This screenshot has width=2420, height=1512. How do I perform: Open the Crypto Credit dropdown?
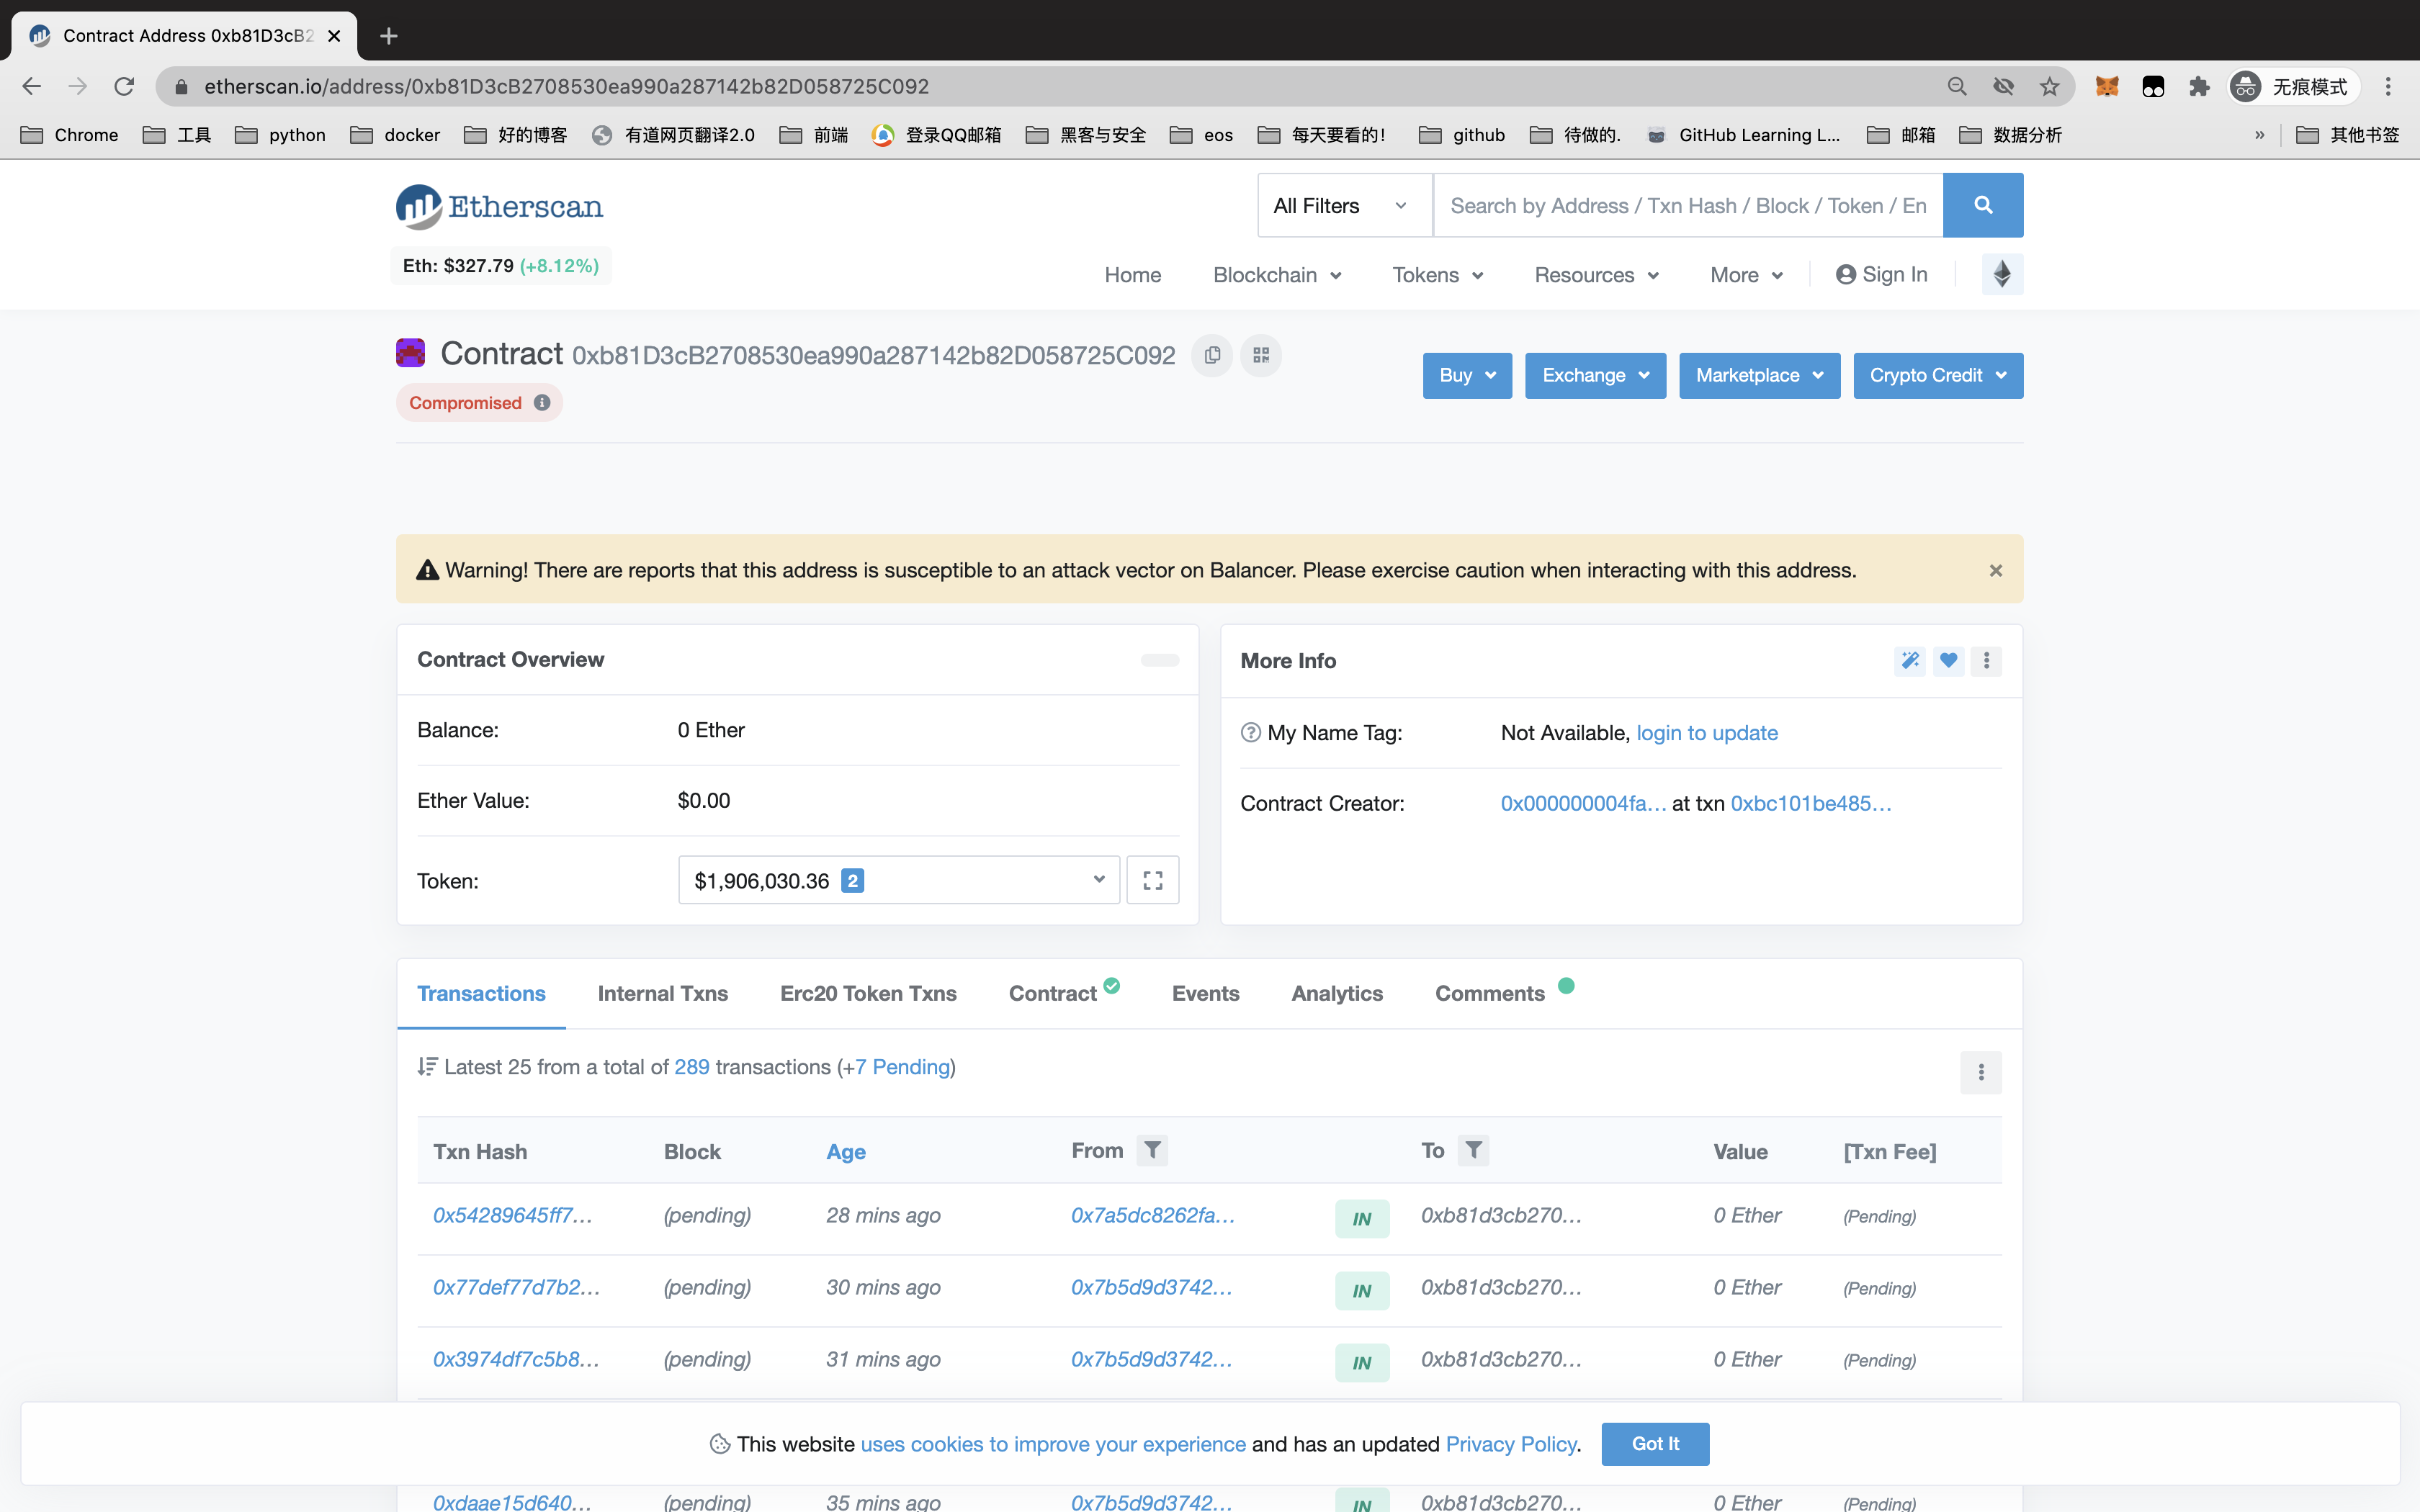[1937, 375]
